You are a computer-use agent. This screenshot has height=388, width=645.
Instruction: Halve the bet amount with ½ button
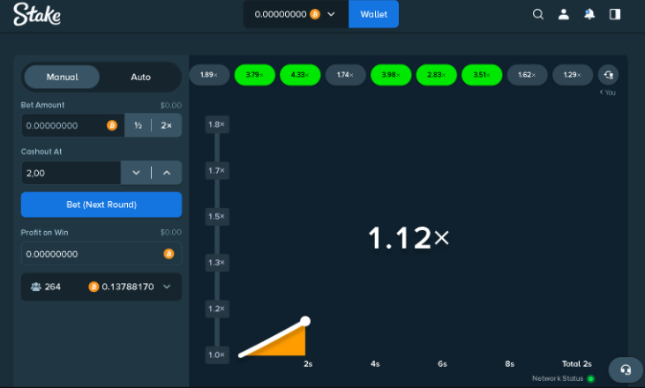(138, 126)
